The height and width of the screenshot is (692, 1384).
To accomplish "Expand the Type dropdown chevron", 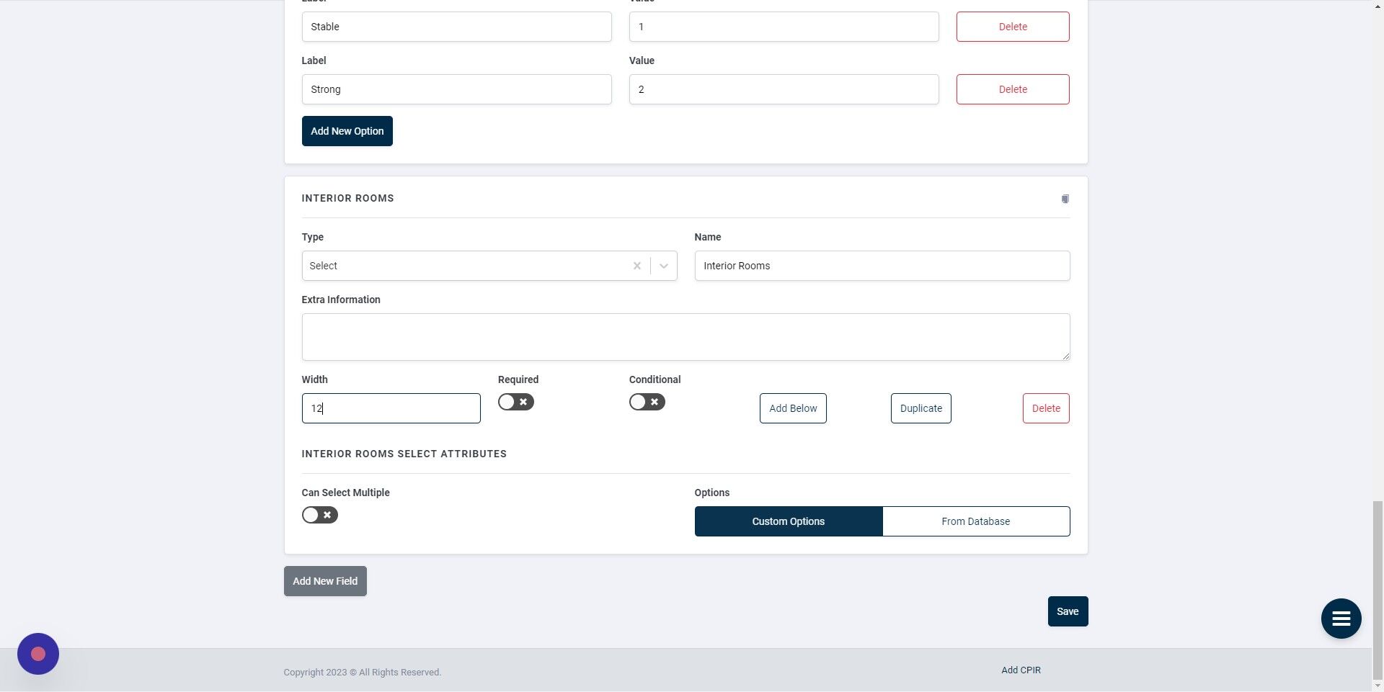I will 664,266.
